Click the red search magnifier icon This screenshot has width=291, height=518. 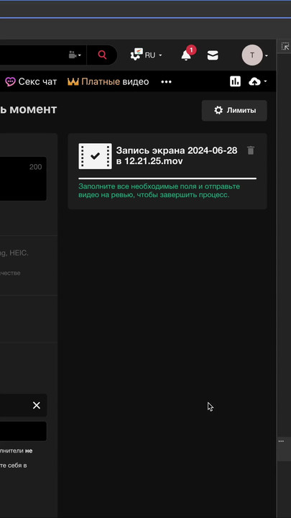pos(102,55)
